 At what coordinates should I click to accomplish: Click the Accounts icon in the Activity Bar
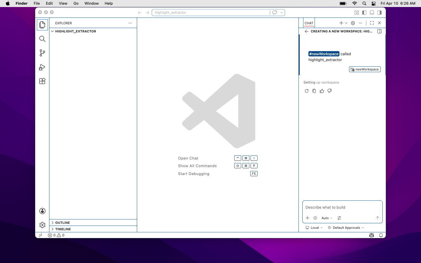[42, 211]
